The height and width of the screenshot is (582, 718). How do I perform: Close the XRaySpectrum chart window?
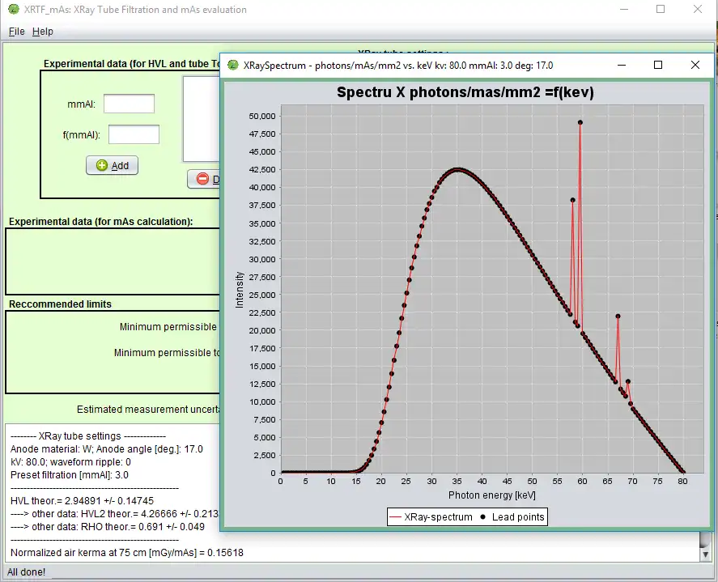coord(695,65)
